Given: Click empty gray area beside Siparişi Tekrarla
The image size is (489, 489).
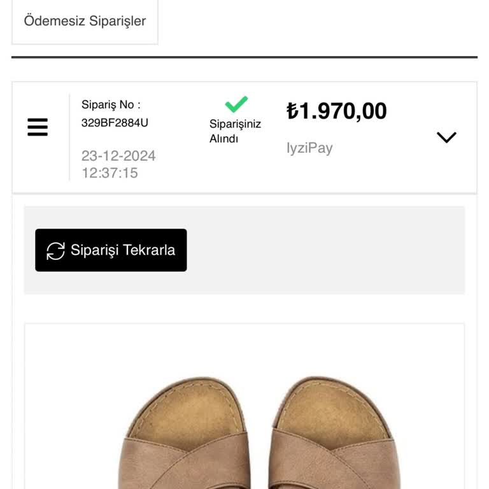Looking at the screenshot, I should [325, 250].
